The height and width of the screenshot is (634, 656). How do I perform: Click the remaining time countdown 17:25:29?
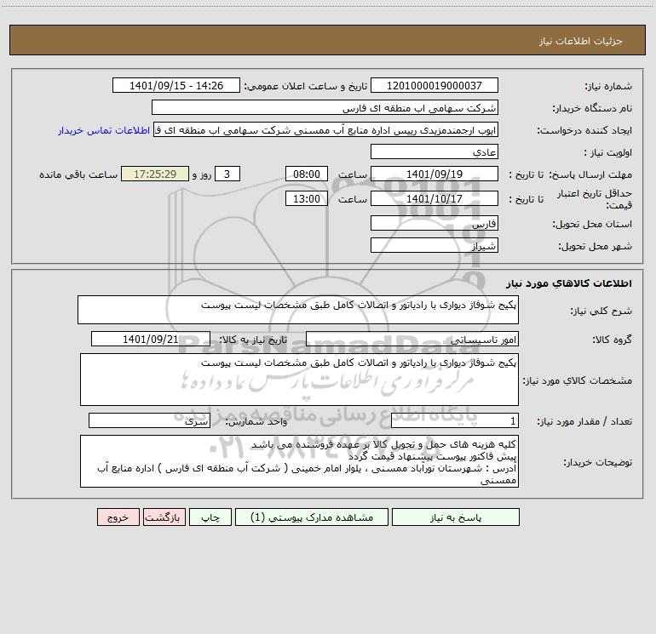[155, 174]
